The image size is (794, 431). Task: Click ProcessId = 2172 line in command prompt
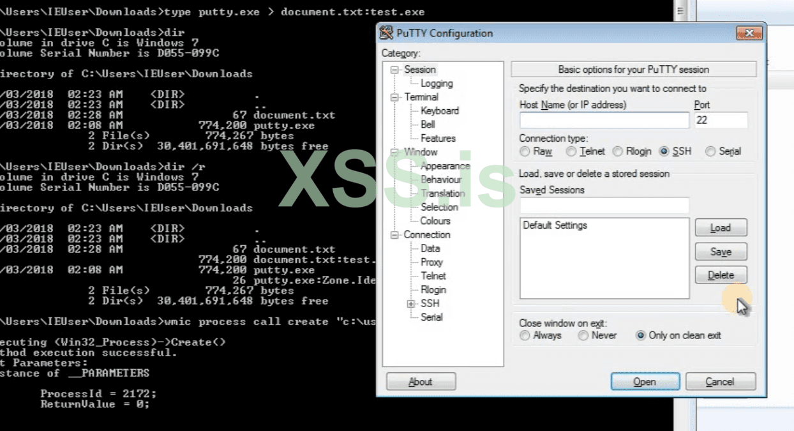tap(98, 394)
